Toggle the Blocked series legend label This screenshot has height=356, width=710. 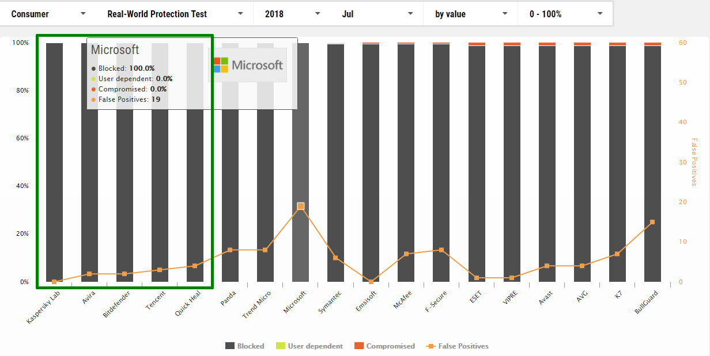251,346
